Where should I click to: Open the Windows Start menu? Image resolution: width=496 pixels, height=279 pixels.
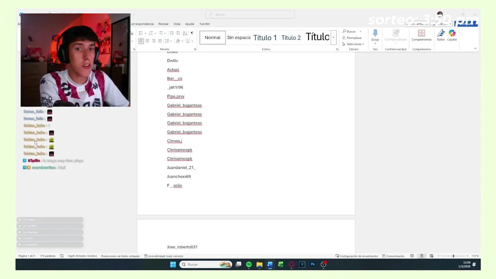coord(173,264)
